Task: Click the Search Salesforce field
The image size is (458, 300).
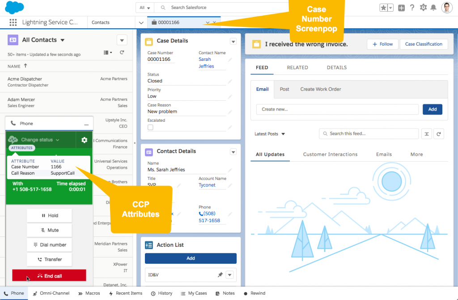Action: (x=222, y=8)
